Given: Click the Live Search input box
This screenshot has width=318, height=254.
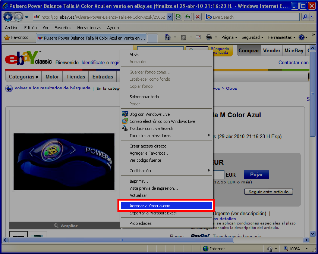Looking at the screenshot, I should (252, 17).
